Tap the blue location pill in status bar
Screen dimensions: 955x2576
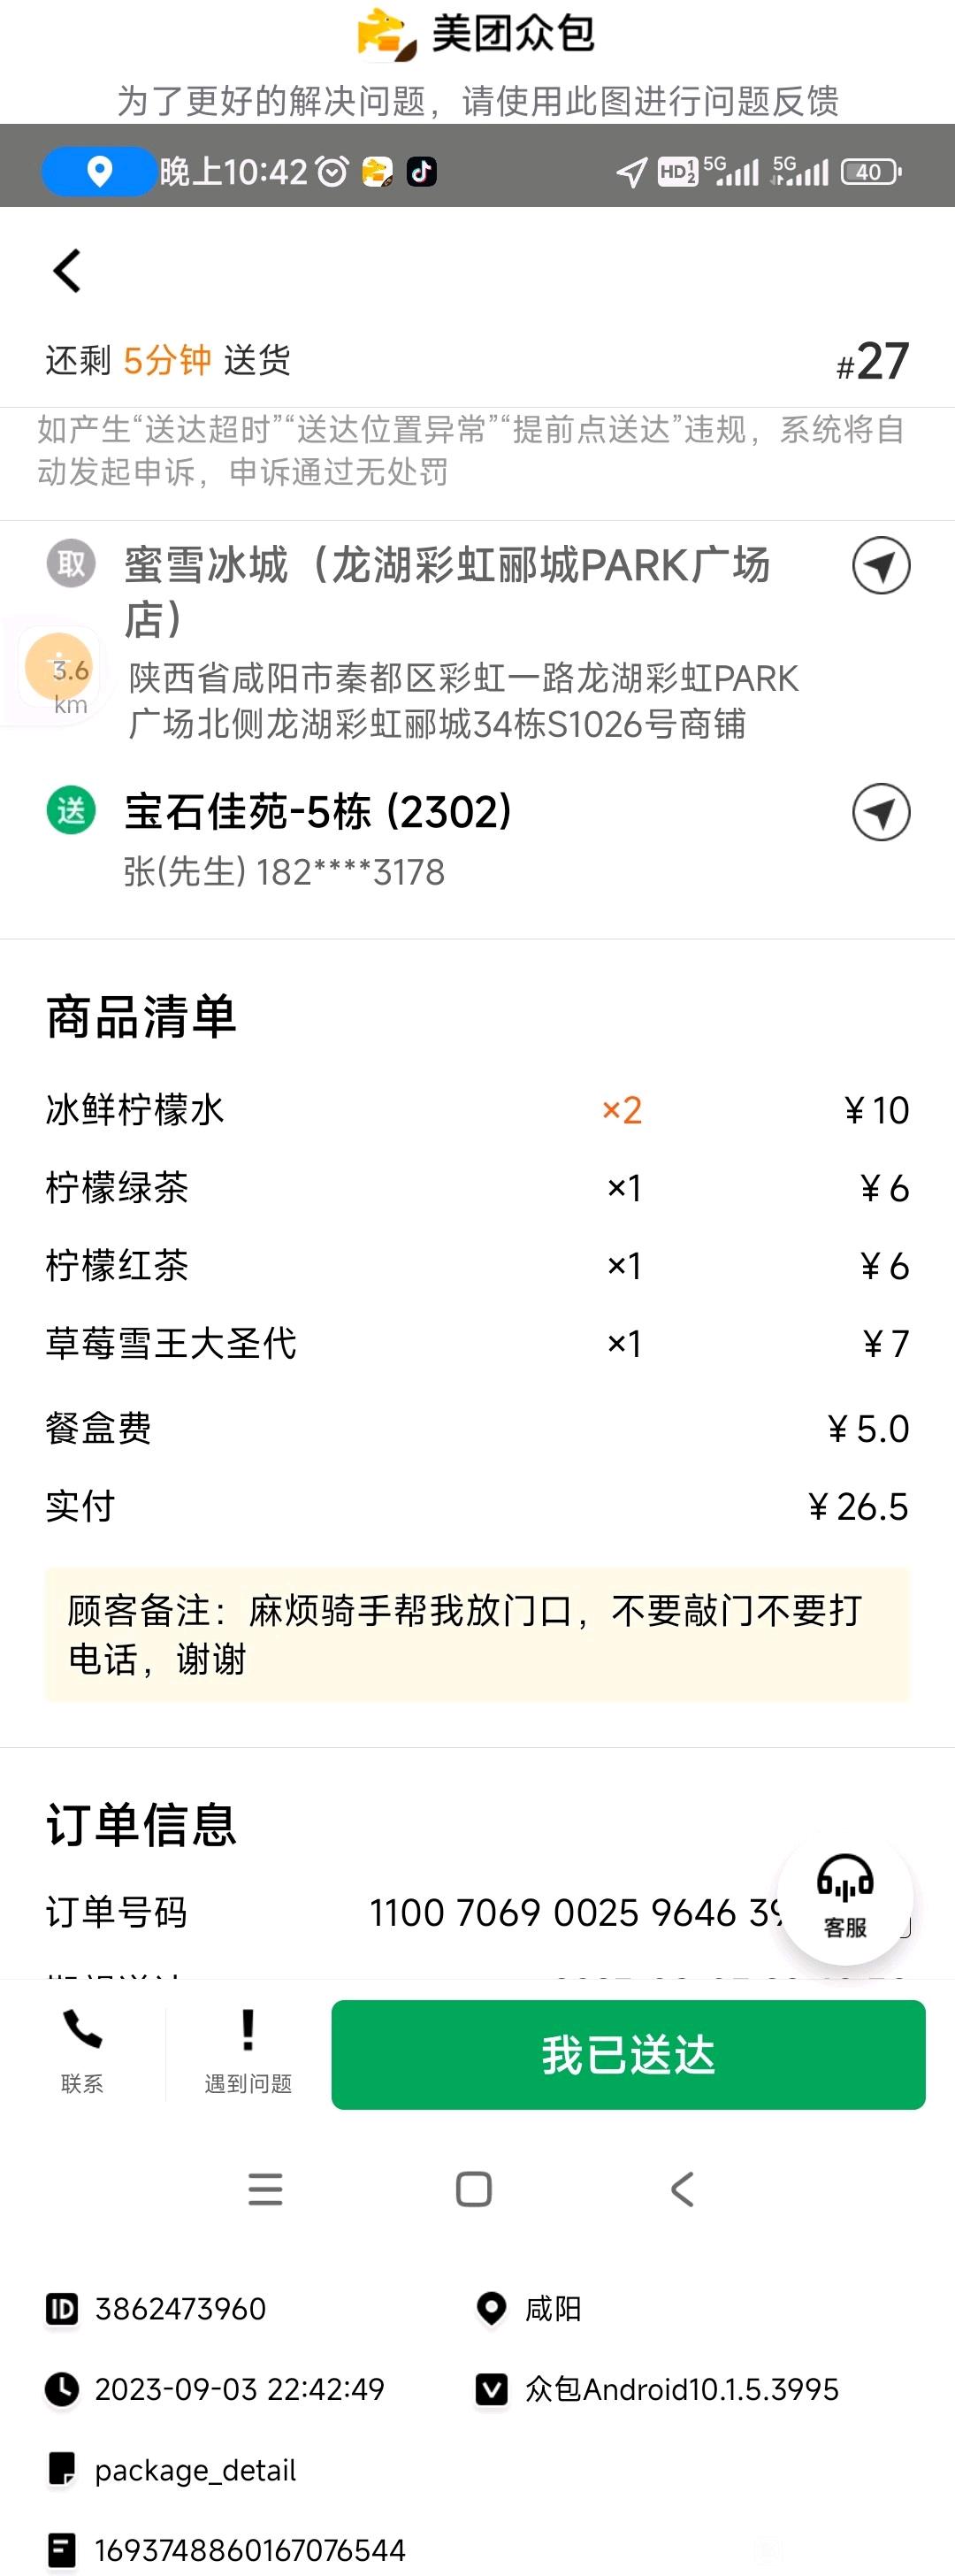tap(98, 171)
